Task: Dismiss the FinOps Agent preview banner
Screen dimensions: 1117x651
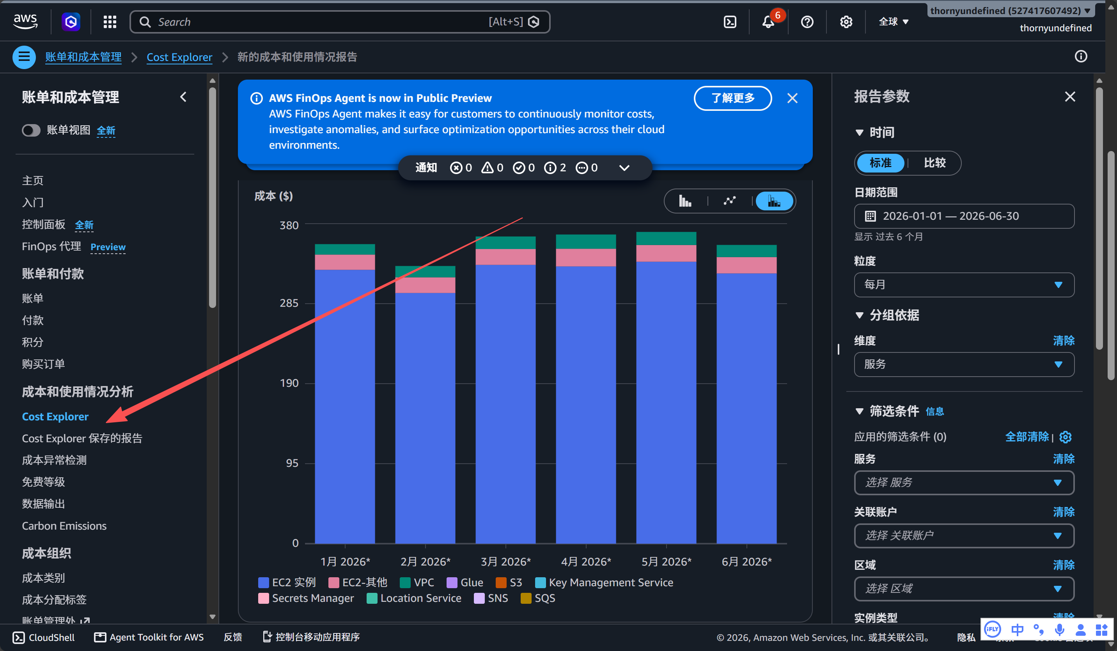Action: (792, 98)
